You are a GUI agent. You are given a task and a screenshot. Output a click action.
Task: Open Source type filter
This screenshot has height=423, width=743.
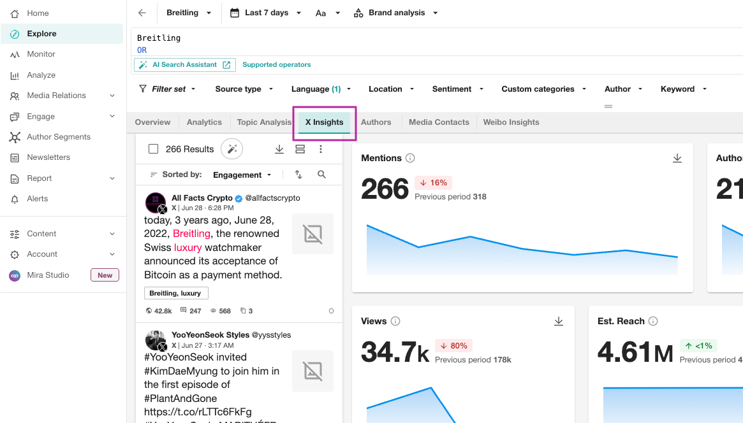[244, 89]
